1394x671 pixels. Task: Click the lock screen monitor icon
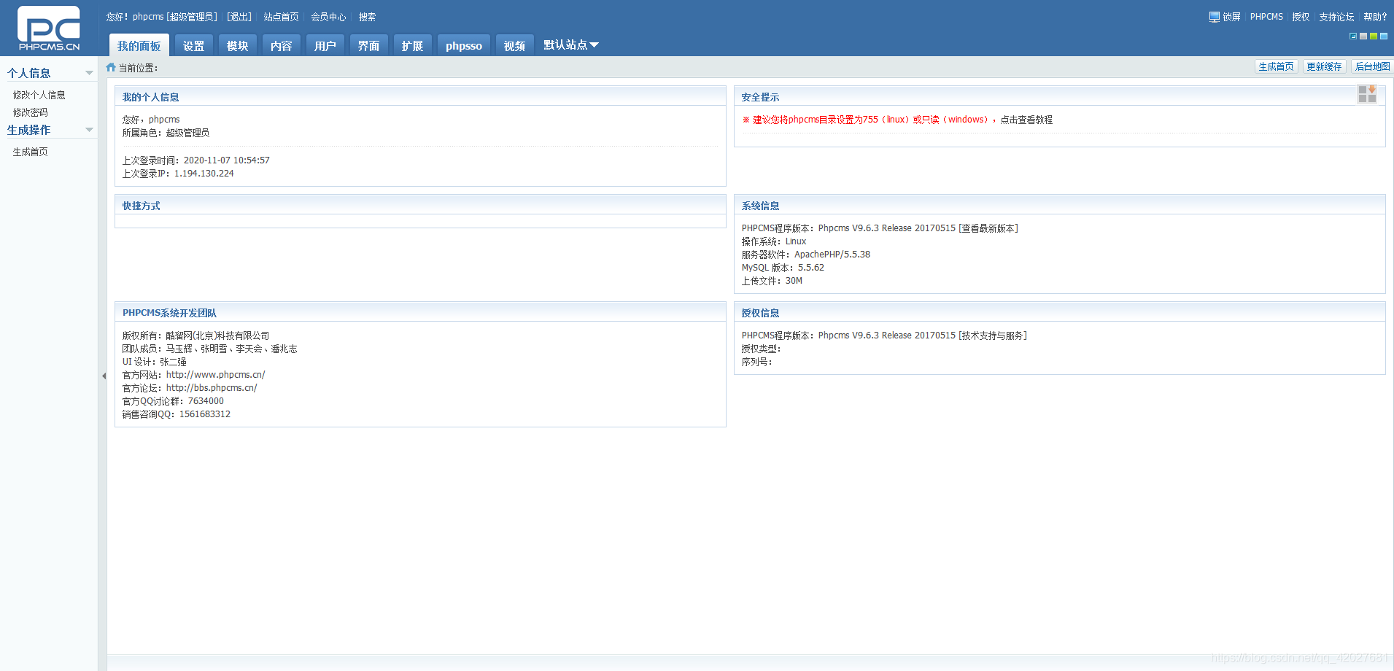pyautogui.click(x=1215, y=17)
